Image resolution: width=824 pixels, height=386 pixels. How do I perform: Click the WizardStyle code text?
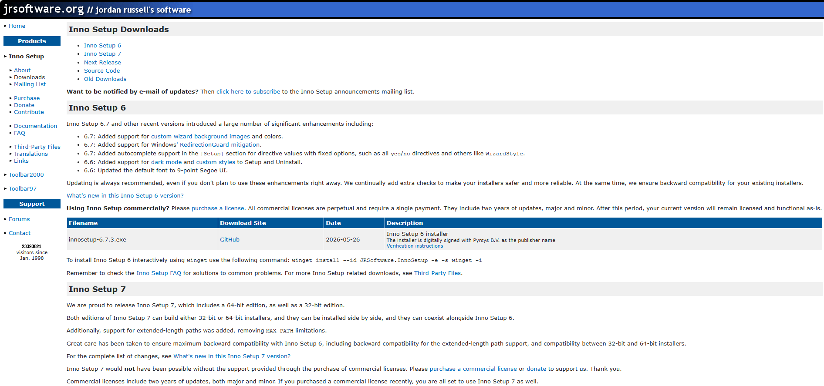[x=504, y=154]
